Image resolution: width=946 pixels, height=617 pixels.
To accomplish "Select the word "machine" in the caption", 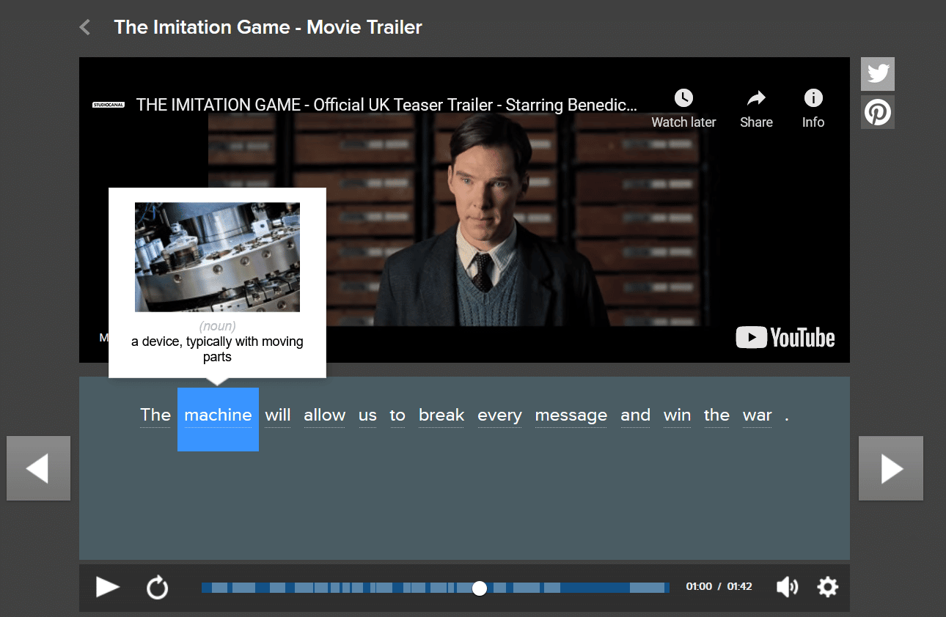I will pos(218,415).
